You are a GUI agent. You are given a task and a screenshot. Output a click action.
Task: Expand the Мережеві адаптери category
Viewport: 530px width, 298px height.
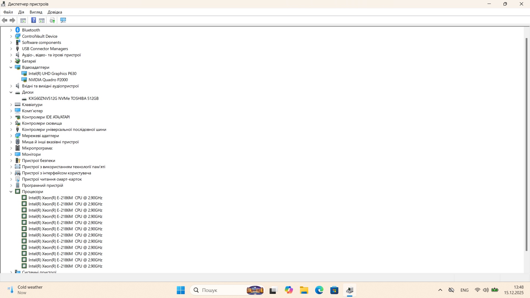[11, 136]
